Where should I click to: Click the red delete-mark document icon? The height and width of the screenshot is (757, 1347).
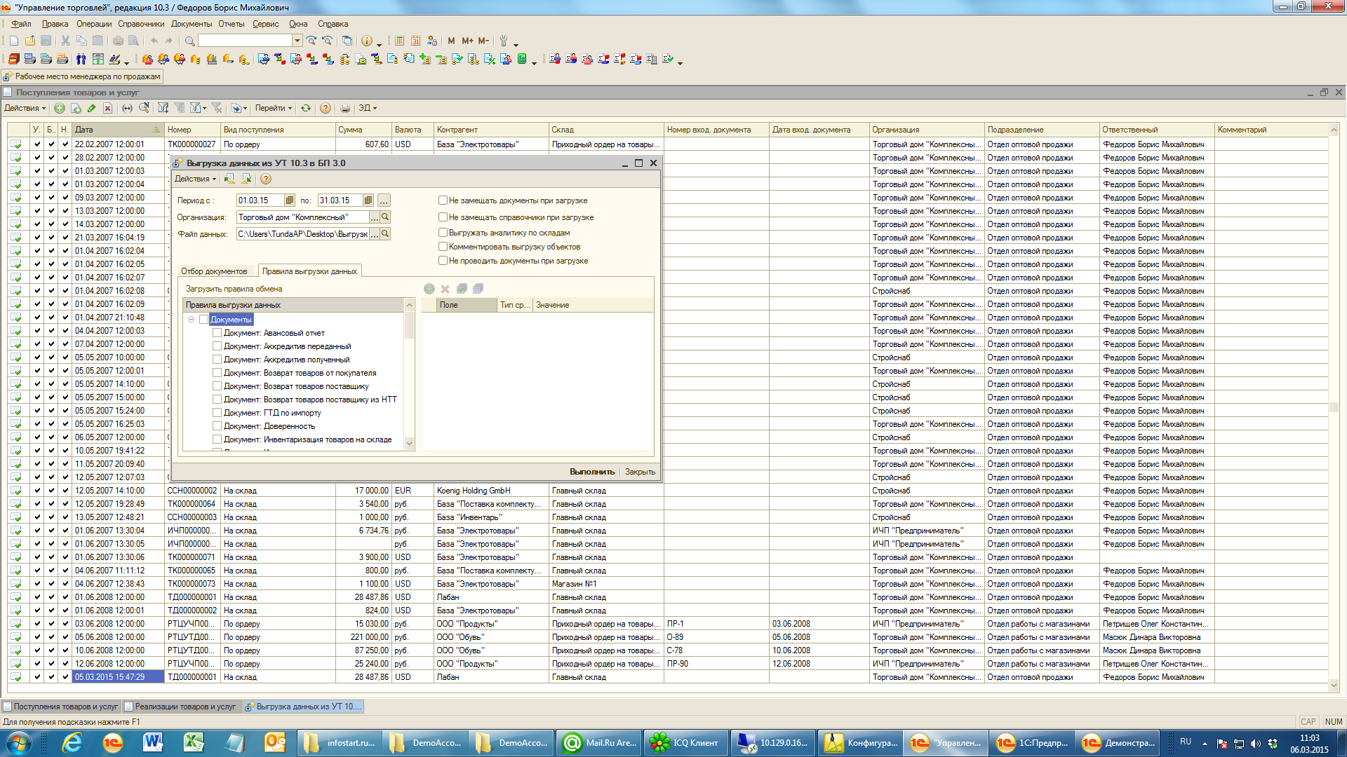pos(107,108)
